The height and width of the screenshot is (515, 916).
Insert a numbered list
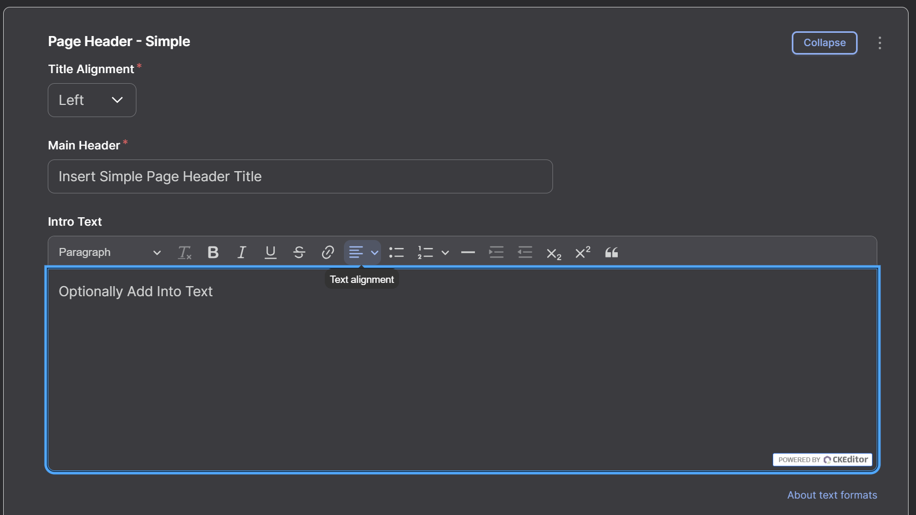425,253
